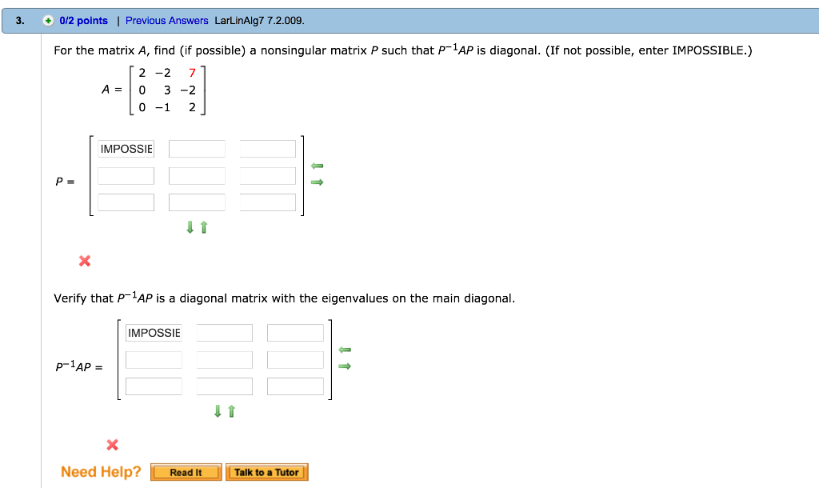Screen dimensions: 819x488
Task: Click the bottom-right cell of the P⁻¹AP matrix
Action: click(x=295, y=385)
